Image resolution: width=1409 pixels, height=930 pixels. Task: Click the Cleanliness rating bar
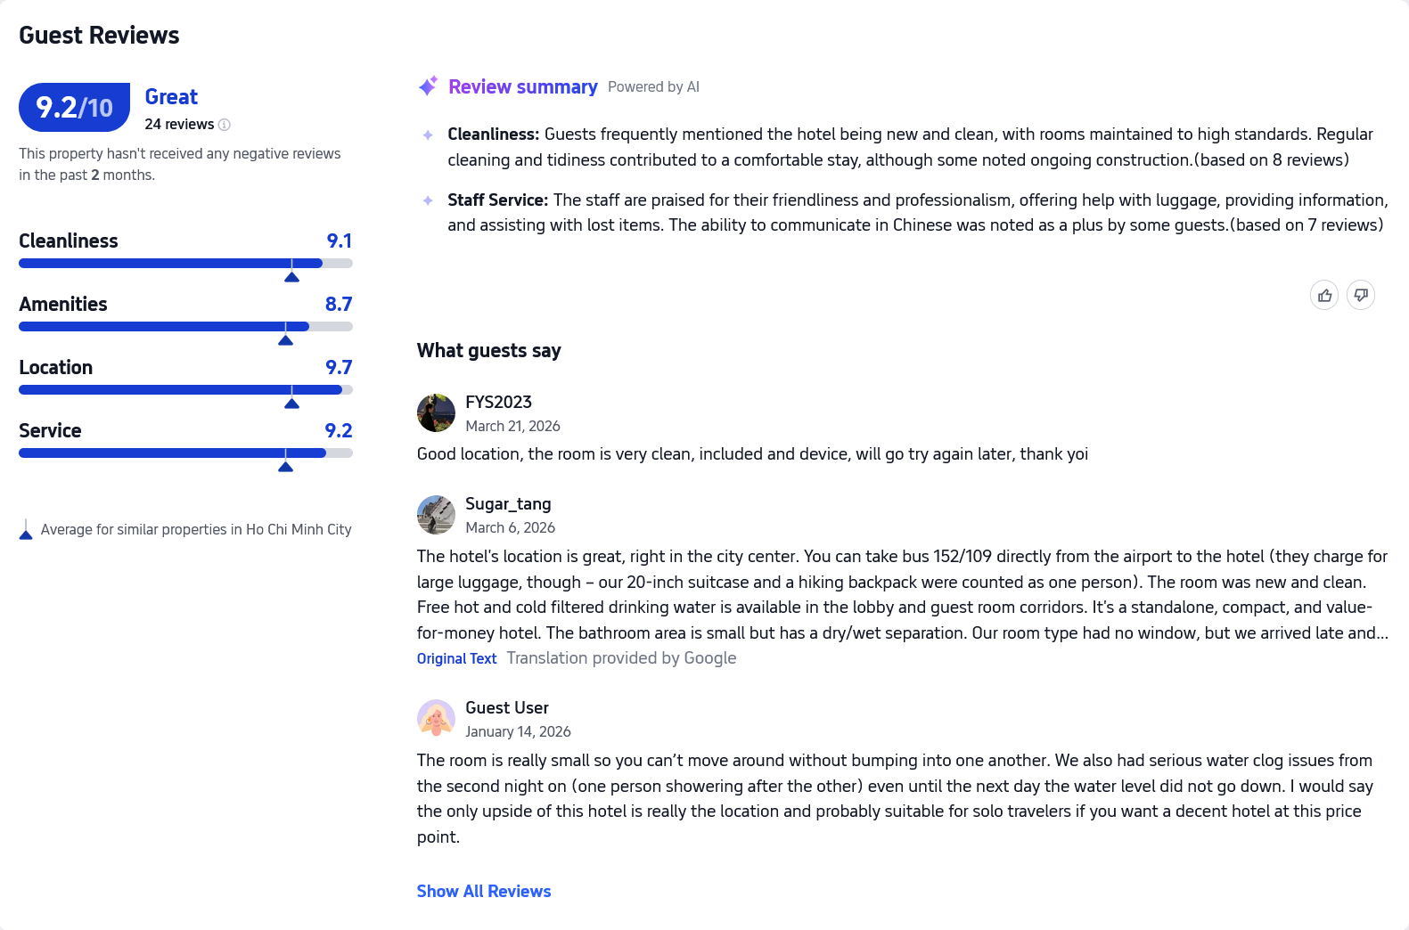[x=185, y=264]
